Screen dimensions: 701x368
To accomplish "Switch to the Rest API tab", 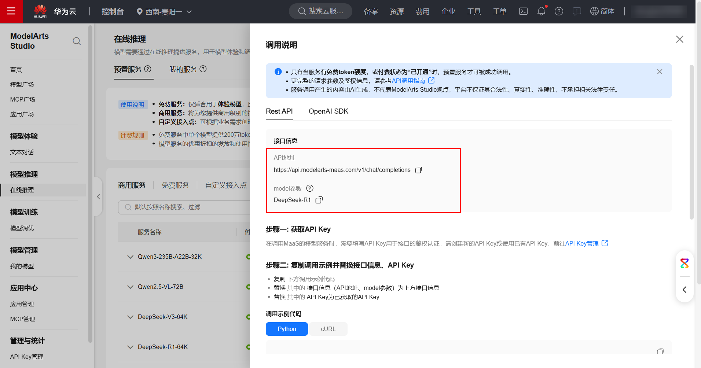I will click(x=279, y=111).
